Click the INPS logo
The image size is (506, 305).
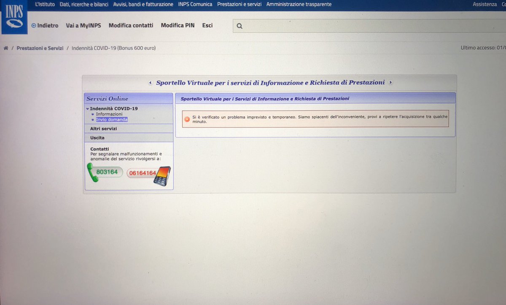[x=14, y=18]
